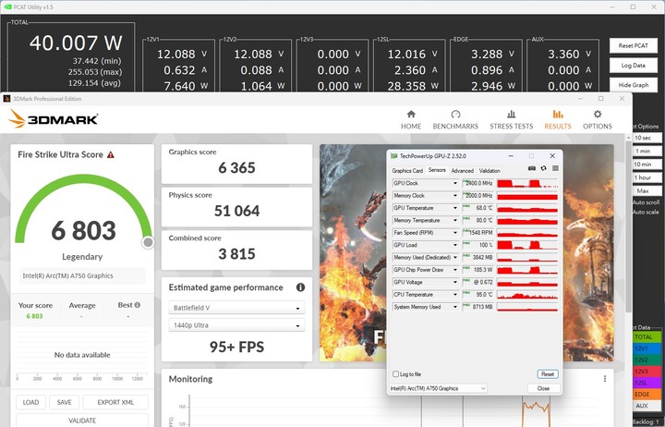The width and height of the screenshot is (665, 427).
Task: Click the LOAD button in 3DMark
Action: [x=30, y=402]
